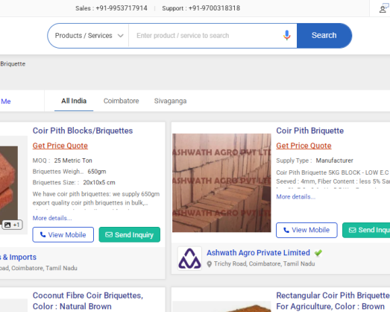The width and height of the screenshot is (390, 312).
Task: Switch to the Coimbatore tab
Action: click(x=121, y=101)
